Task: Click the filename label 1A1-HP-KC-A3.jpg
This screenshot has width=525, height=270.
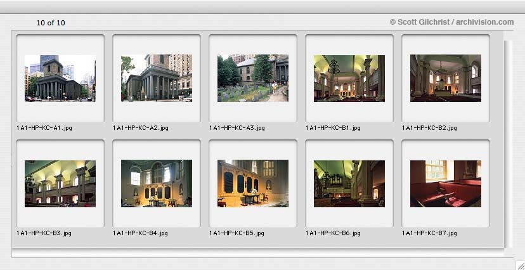Action: point(237,128)
